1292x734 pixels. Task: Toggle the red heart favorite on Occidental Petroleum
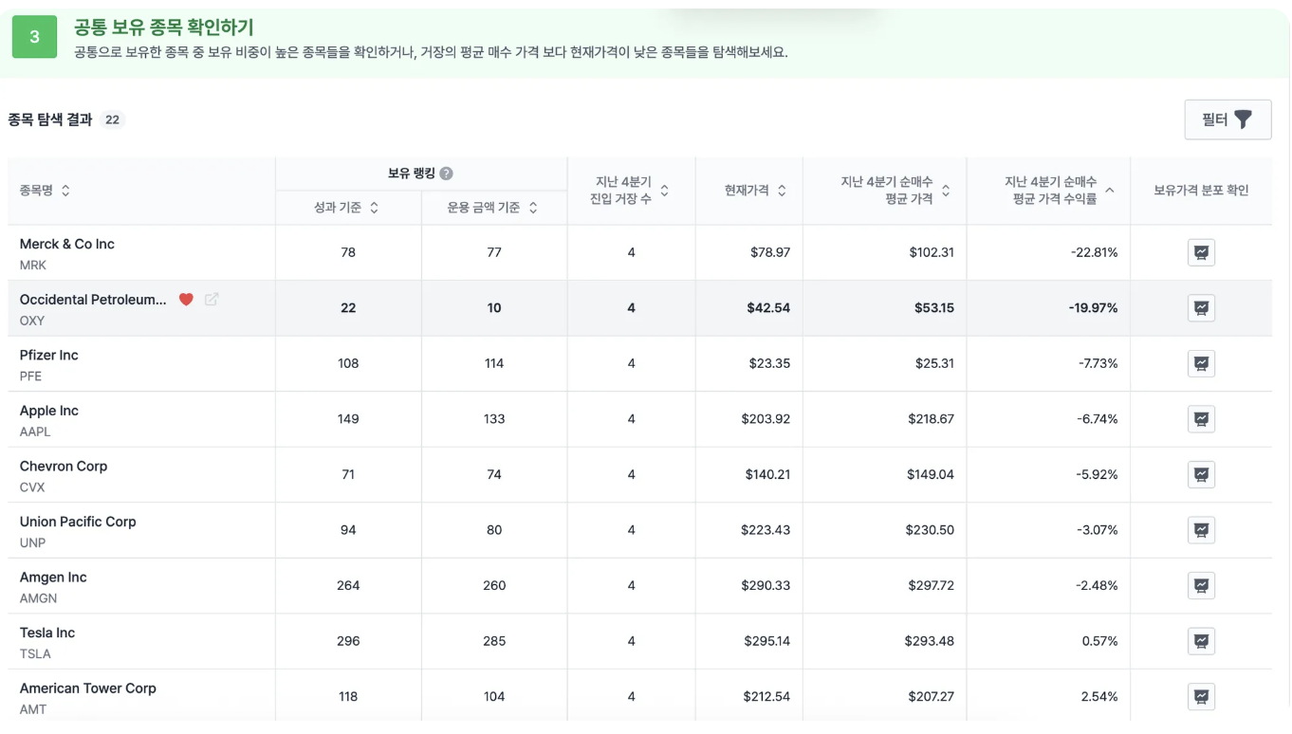click(x=186, y=300)
